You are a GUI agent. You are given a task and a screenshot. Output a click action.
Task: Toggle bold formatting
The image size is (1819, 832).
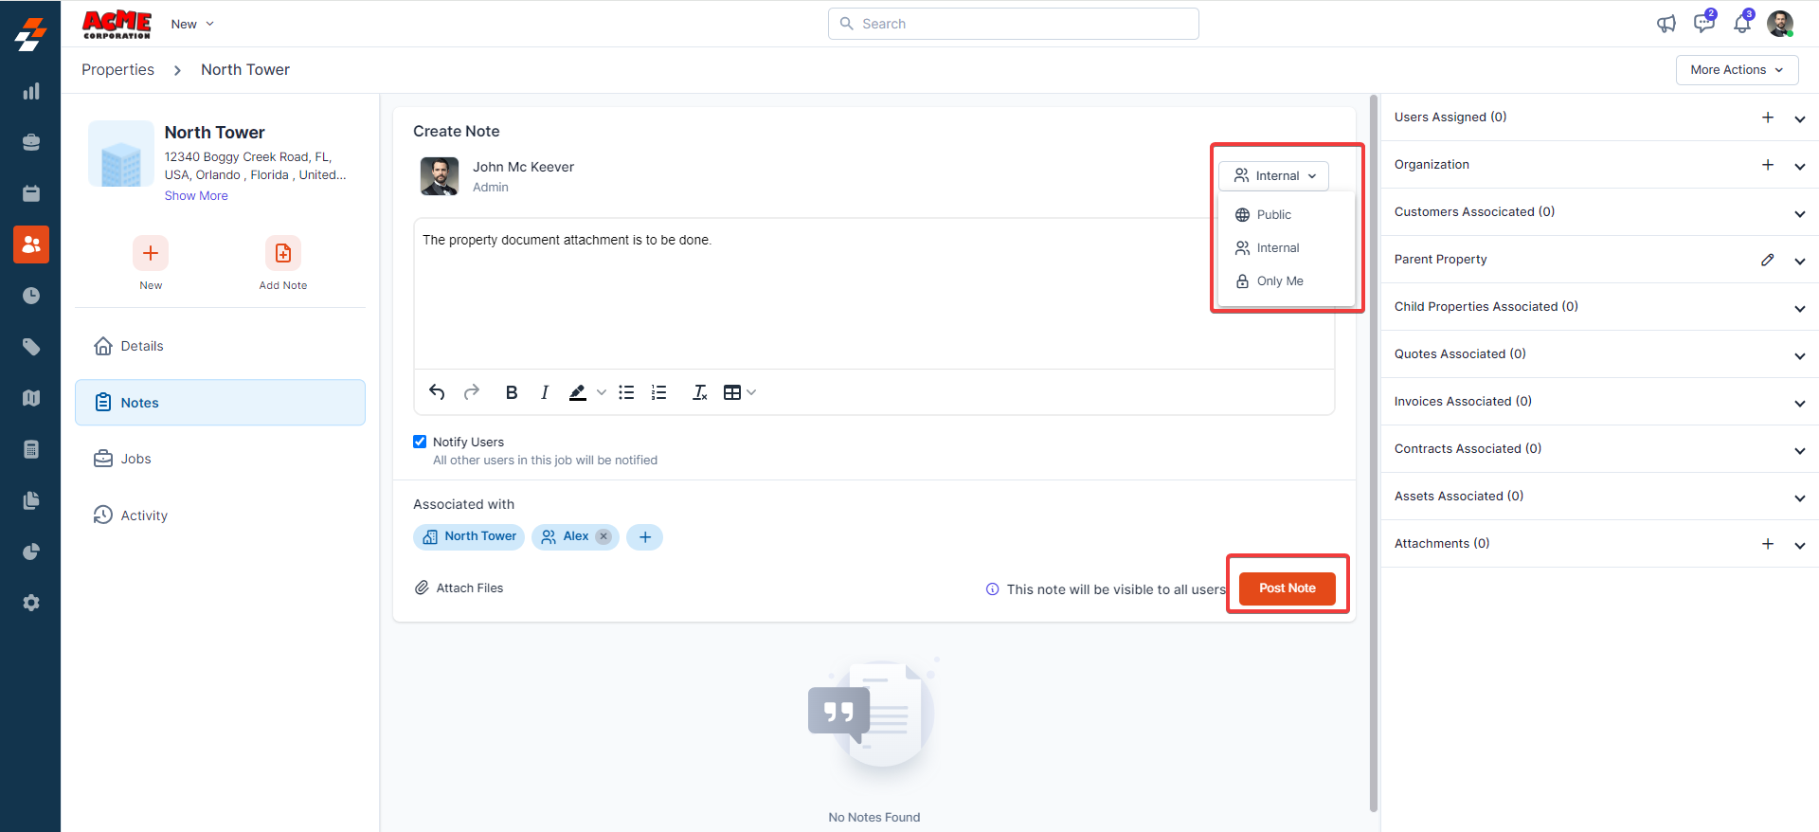coord(512,392)
